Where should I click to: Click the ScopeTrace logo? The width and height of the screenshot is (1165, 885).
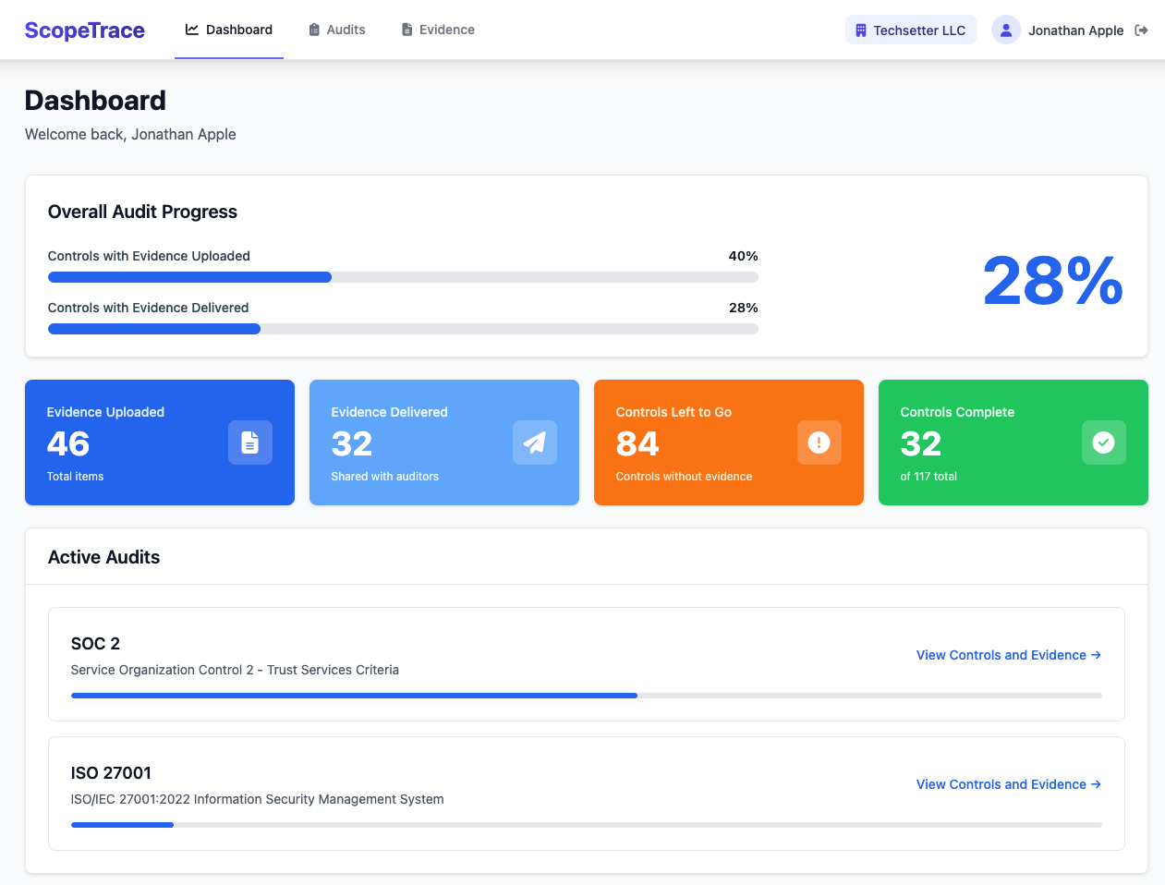(84, 30)
